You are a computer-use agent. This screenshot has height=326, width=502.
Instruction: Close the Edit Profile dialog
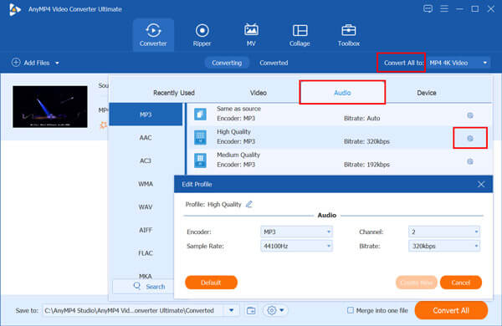pos(481,184)
